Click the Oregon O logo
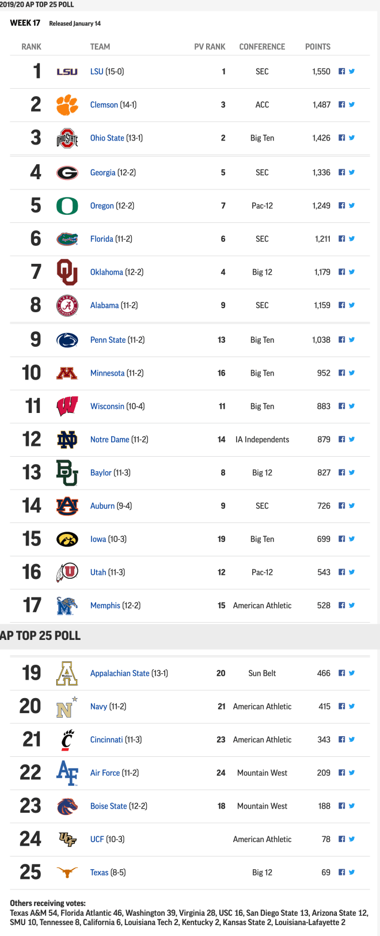The image size is (380, 936). tap(67, 206)
